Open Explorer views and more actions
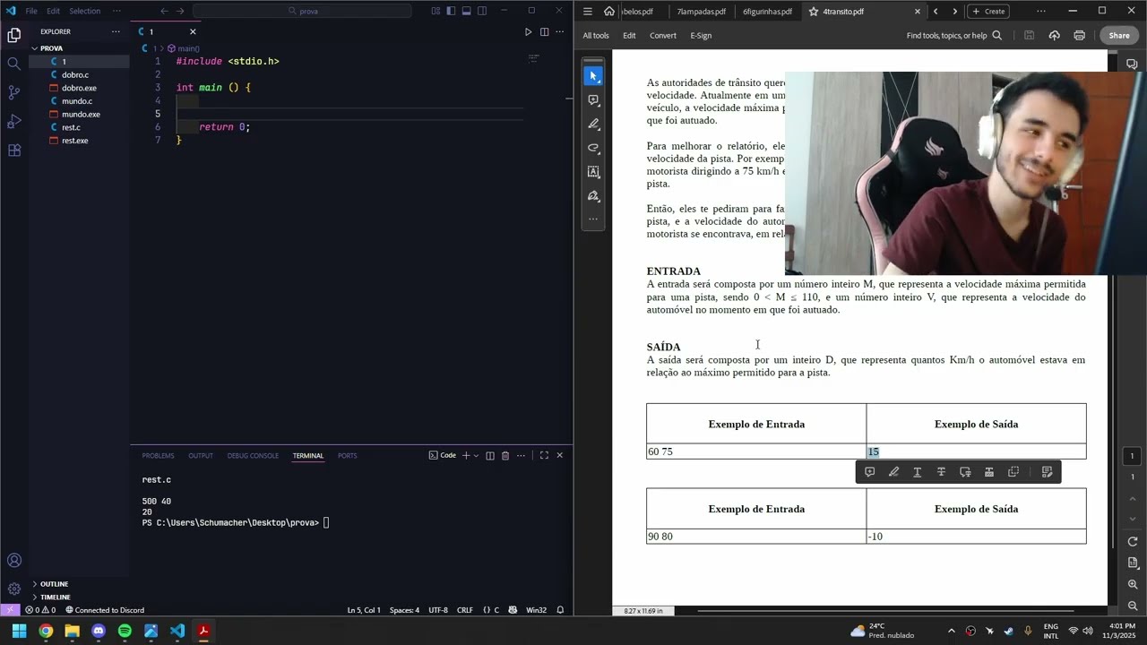This screenshot has height=645, width=1147. [x=116, y=31]
